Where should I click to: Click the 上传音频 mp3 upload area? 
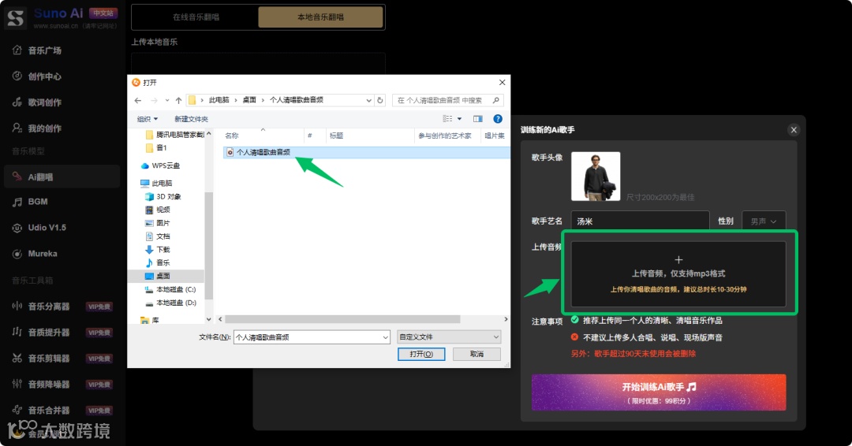[678, 274]
